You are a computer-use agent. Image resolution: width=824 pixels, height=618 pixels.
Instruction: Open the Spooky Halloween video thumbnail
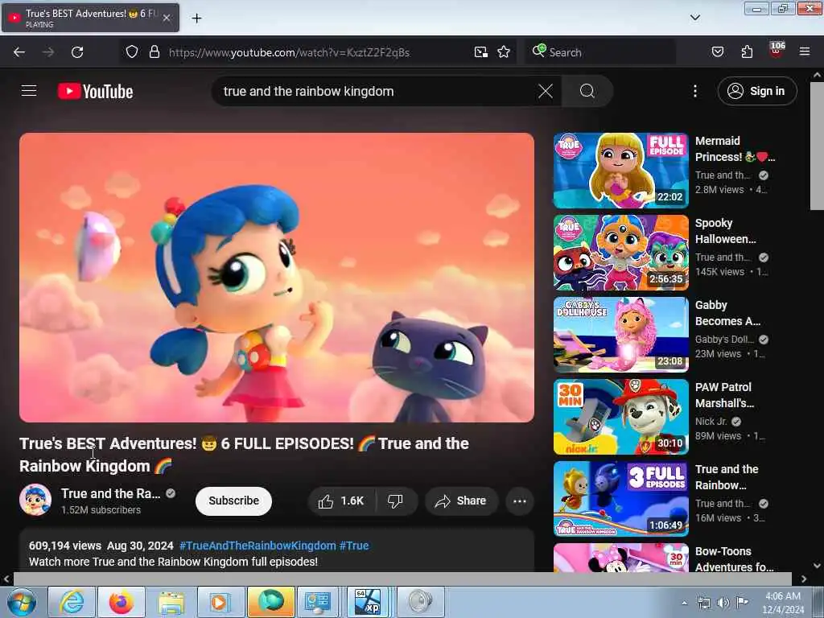[x=620, y=252]
